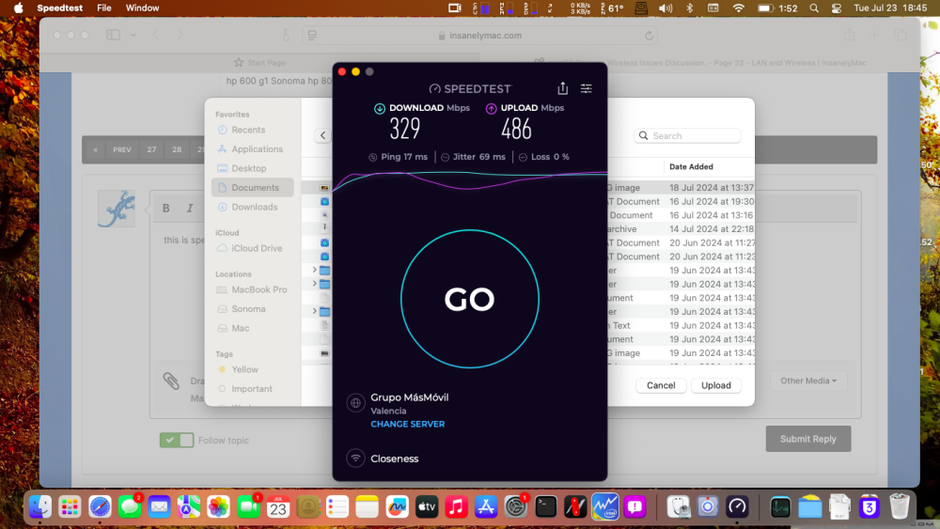This screenshot has width=940, height=529.
Task: Click the Wi-Fi icon next to Closeness
Action: click(x=355, y=459)
